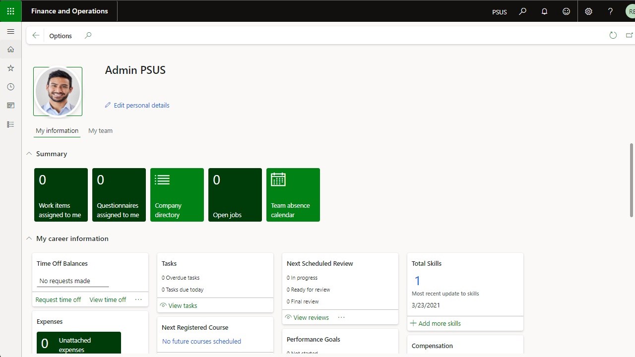Collapse the My career information section
The height and width of the screenshot is (357, 635).
coord(29,238)
